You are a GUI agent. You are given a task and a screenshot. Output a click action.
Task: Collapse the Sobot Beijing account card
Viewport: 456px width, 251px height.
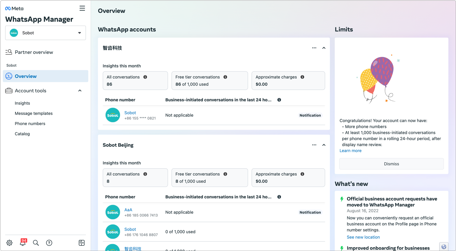(x=324, y=145)
